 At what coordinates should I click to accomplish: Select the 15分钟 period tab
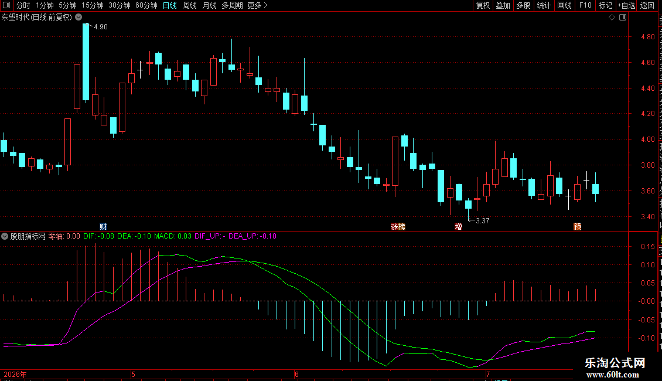coord(93,5)
